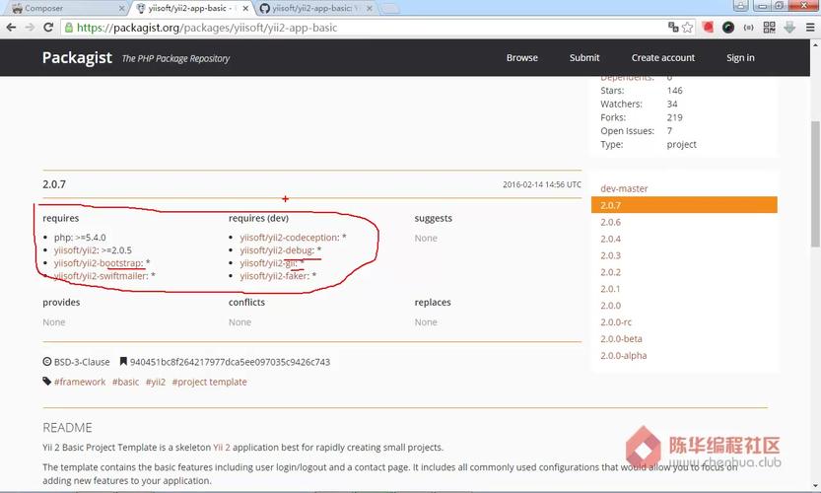Click the download arrow extension icon

(x=789, y=28)
